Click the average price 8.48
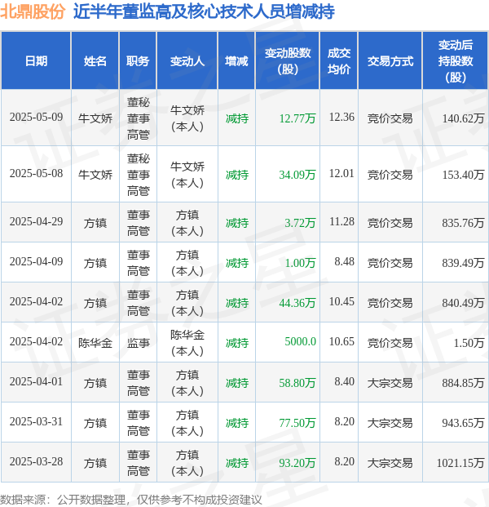The width and height of the screenshot is (489, 507). (x=345, y=261)
